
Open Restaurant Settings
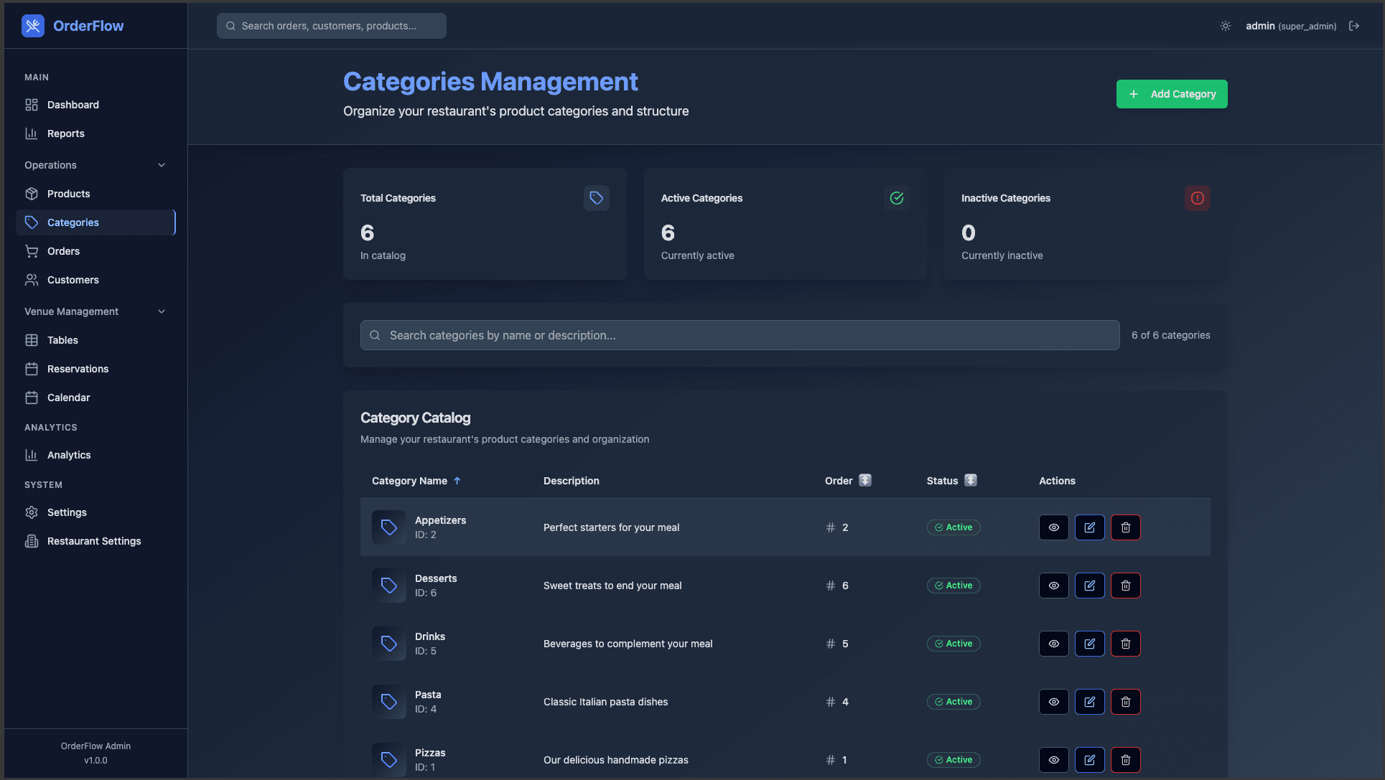(x=94, y=540)
